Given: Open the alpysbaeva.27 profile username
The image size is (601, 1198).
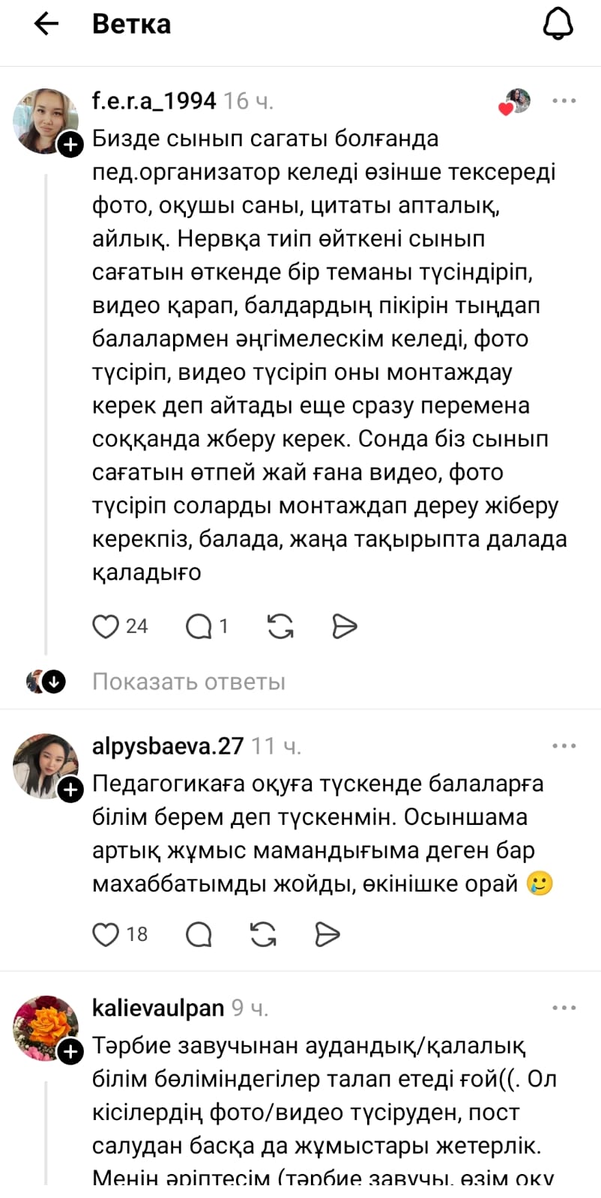Looking at the screenshot, I should click(167, 746).
